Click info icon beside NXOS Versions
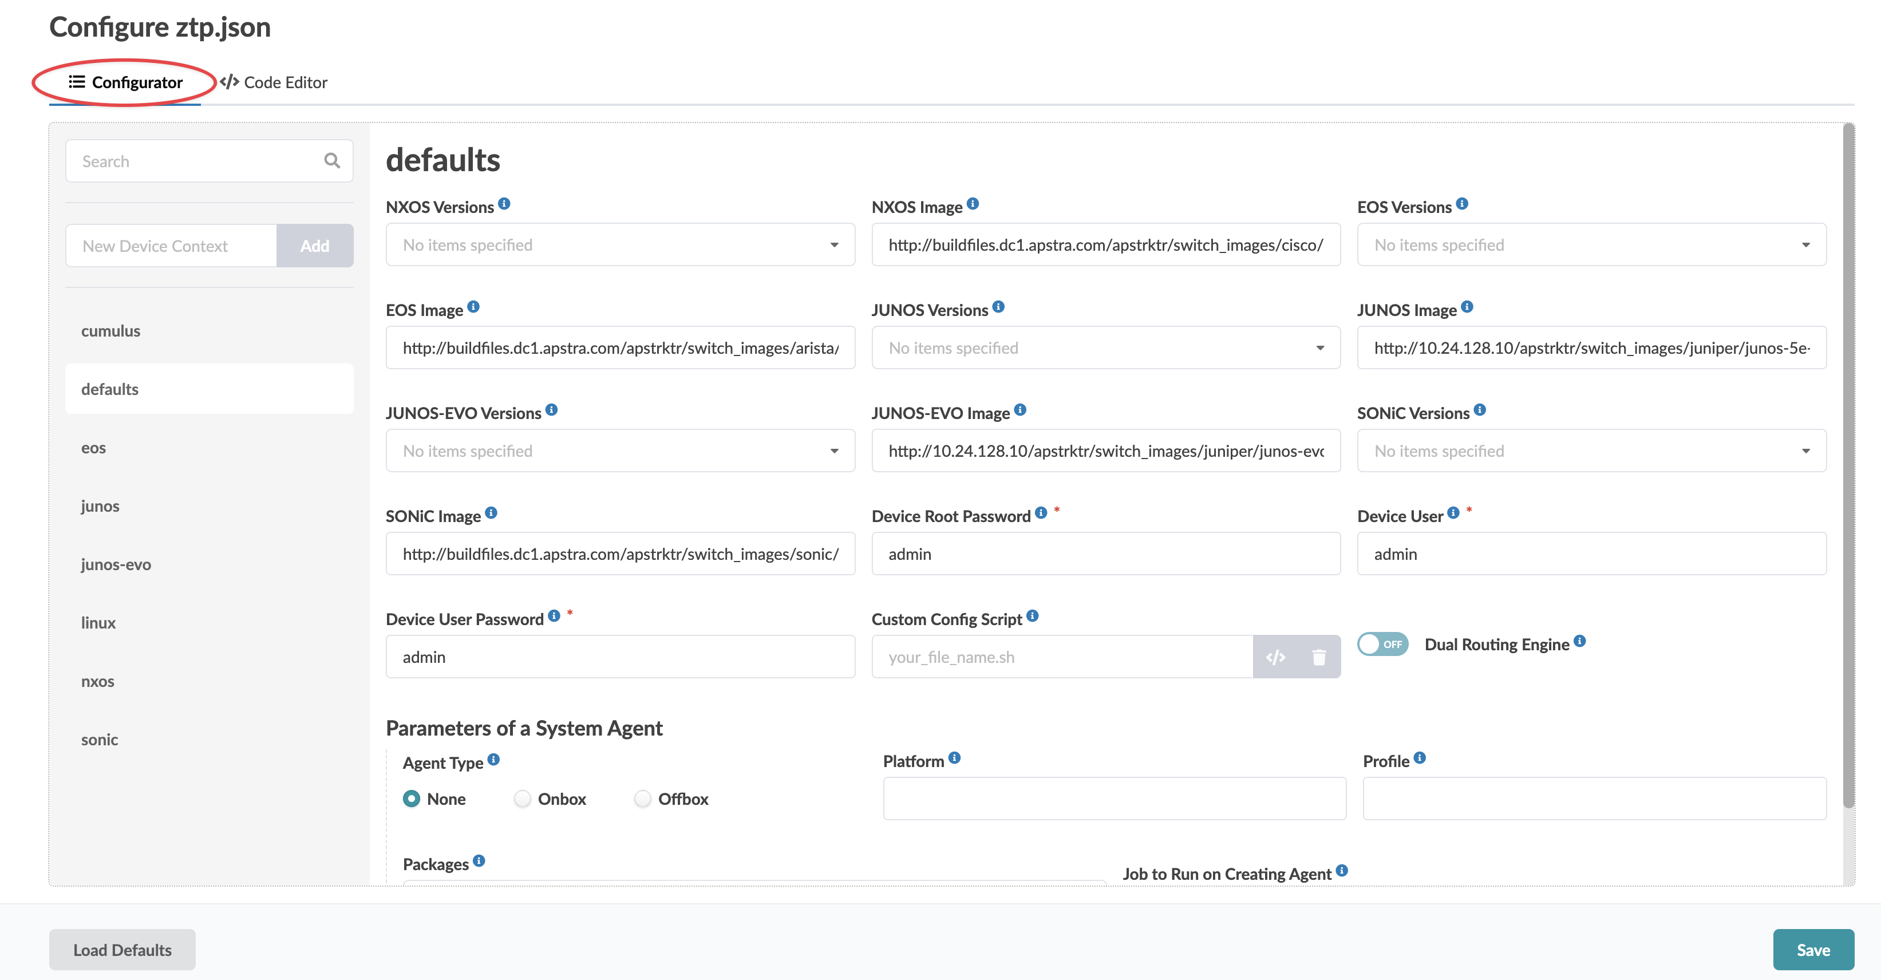Screen dimensions: 1881x980 coord(504,204)
